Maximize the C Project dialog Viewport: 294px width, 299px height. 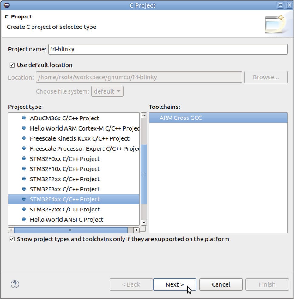[280, 5]
